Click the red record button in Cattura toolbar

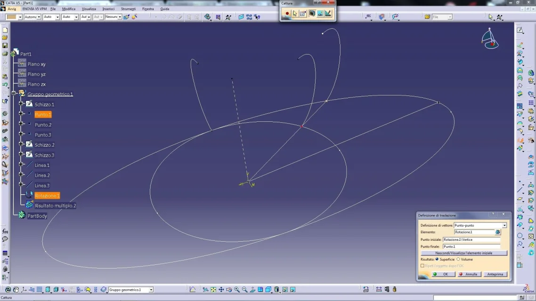tap(287, 14)
